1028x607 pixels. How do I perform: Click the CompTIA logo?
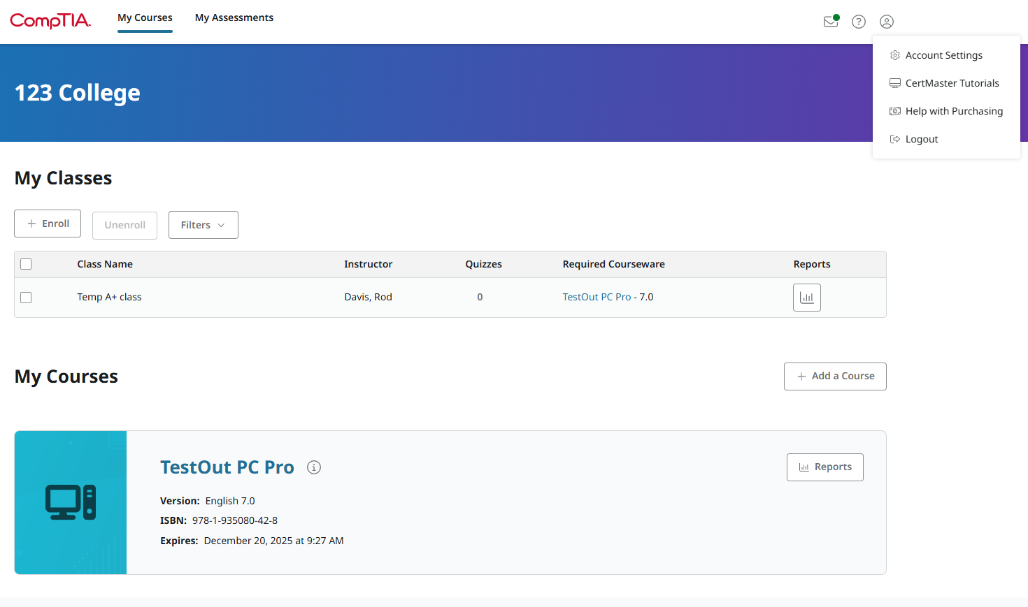(50, 21)
